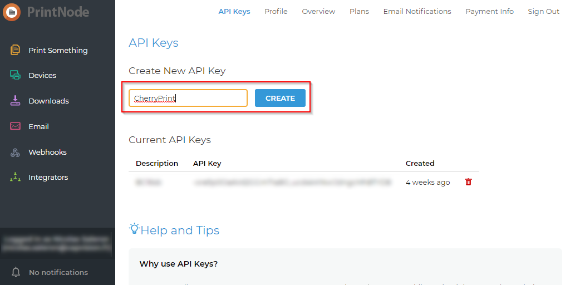
Task: Click the PrintNode brand name text
Action: [58, 12]
